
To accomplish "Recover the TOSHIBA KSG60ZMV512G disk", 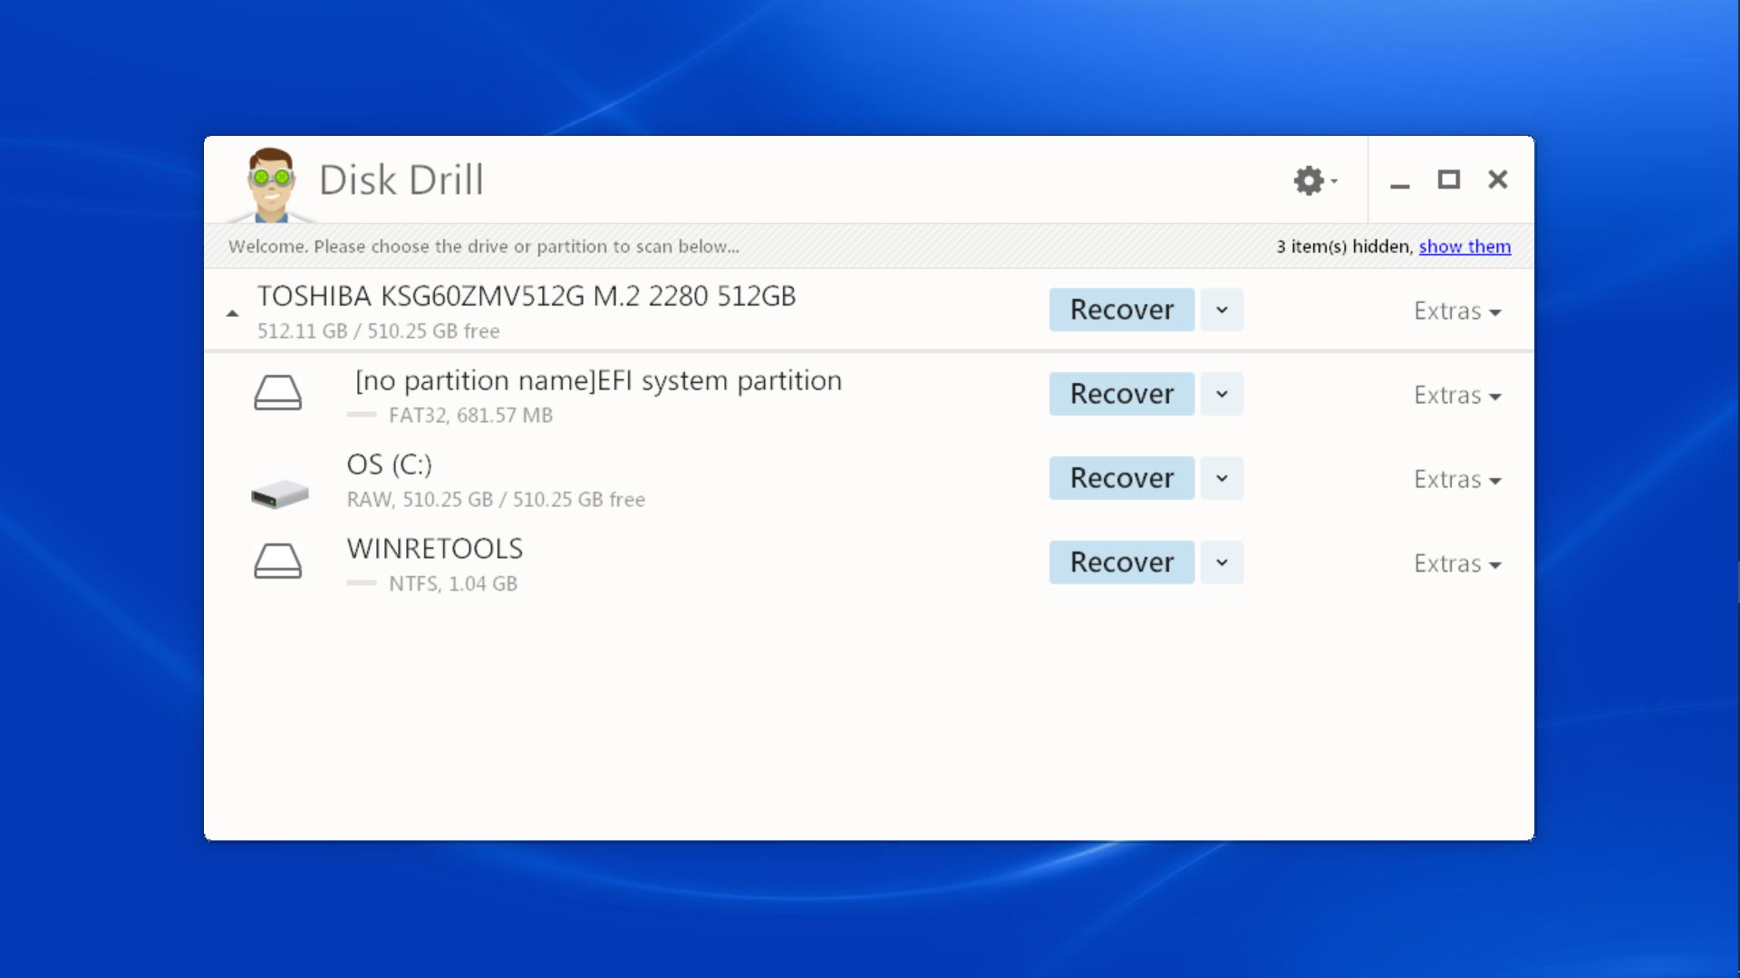I will [x=1122, y=310].
